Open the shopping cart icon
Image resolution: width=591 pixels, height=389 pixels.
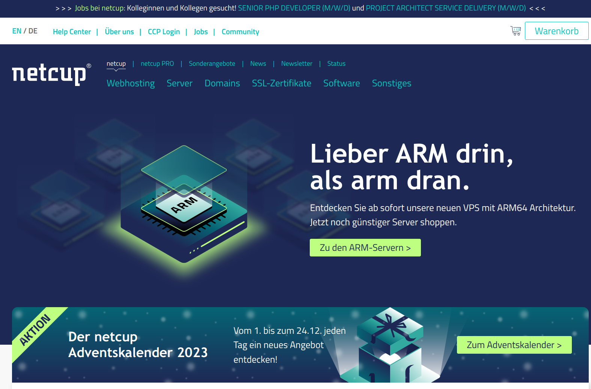pos(516,31)
